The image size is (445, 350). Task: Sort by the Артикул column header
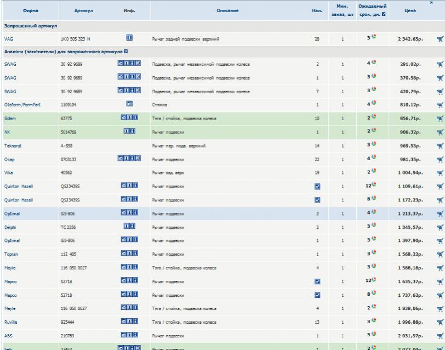coord(84,10)
